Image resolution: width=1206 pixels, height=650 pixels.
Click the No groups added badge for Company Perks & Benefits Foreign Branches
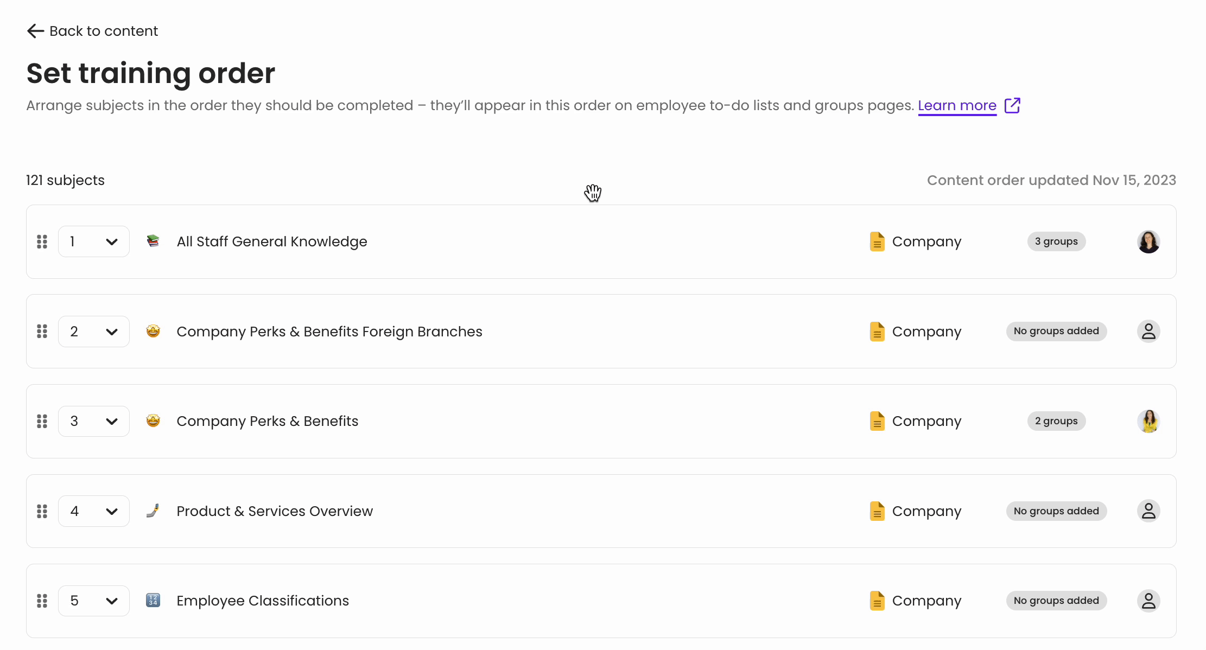click(1056, 332)
